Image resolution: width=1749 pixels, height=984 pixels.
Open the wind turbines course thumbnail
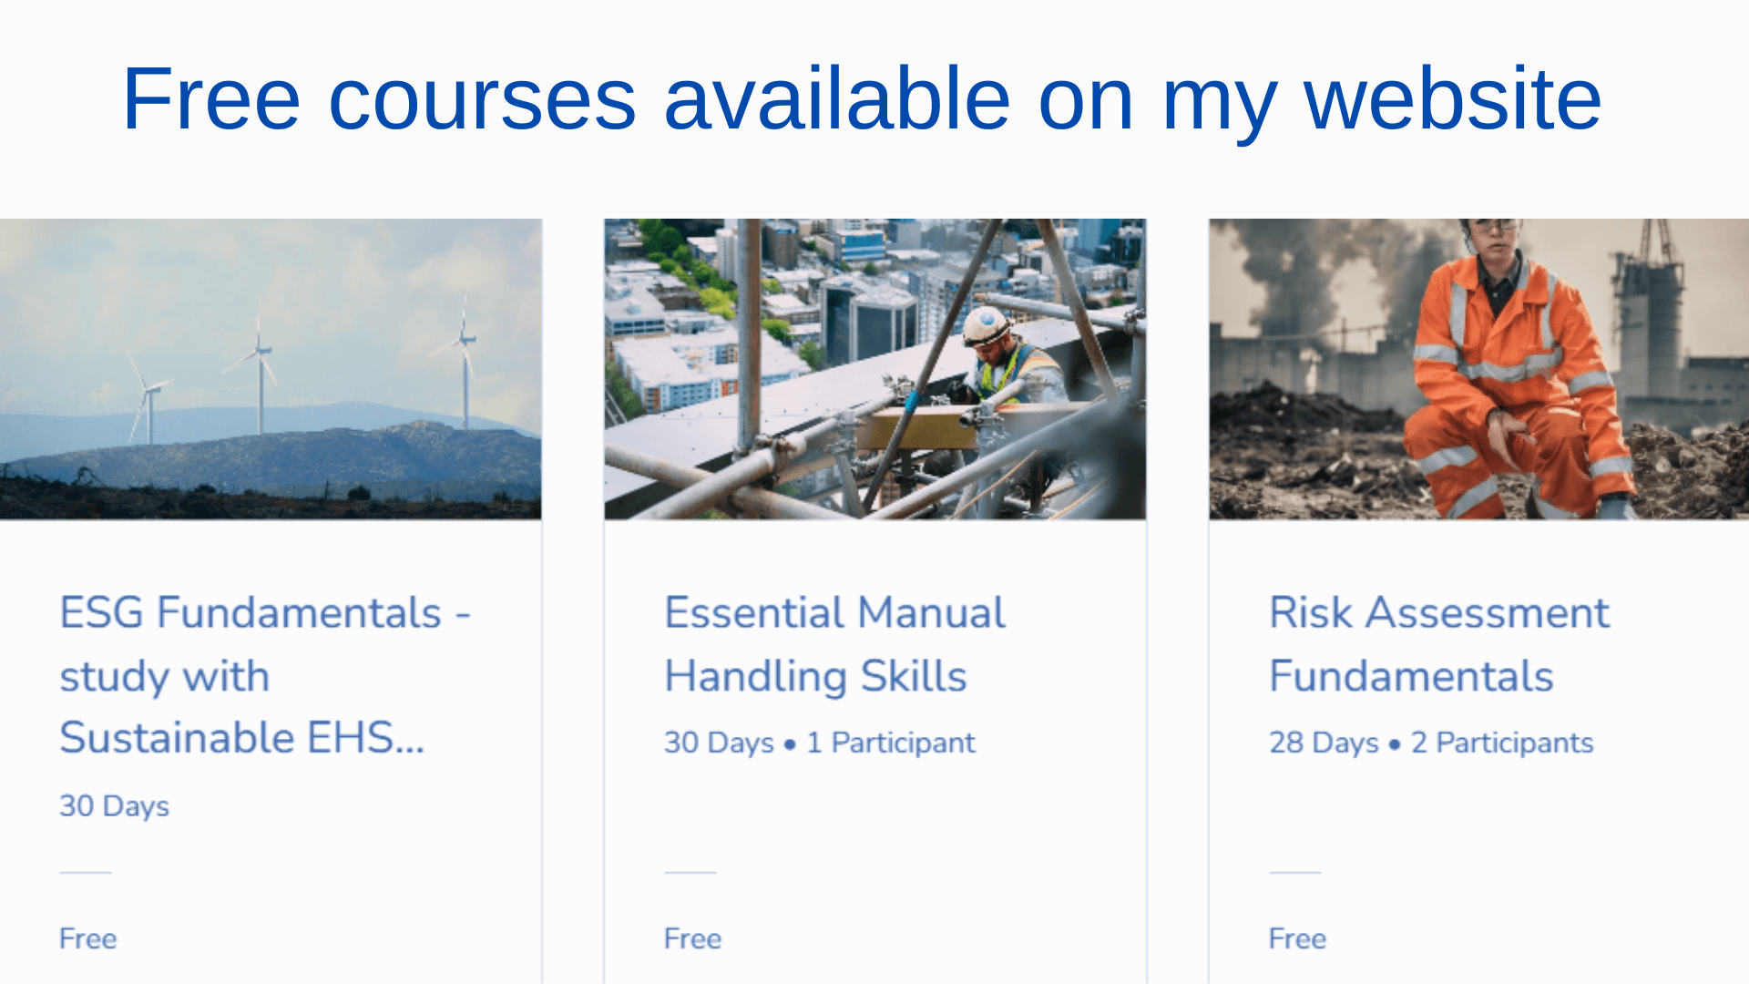[x=271, y=369]
